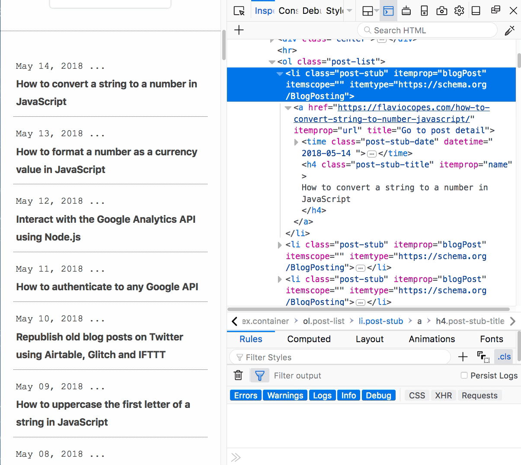Click the plus icon to create a new node
The image size is (521, 465).
[239, 30]
